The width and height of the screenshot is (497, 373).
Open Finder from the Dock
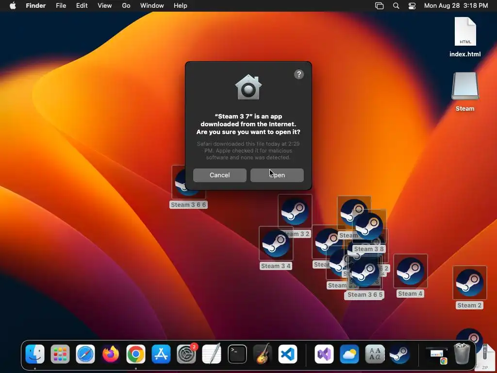[x=35, y=354]
